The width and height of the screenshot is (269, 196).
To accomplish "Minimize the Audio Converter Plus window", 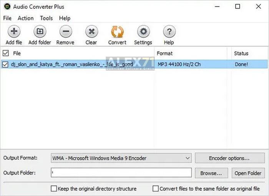I will [217, 7].
